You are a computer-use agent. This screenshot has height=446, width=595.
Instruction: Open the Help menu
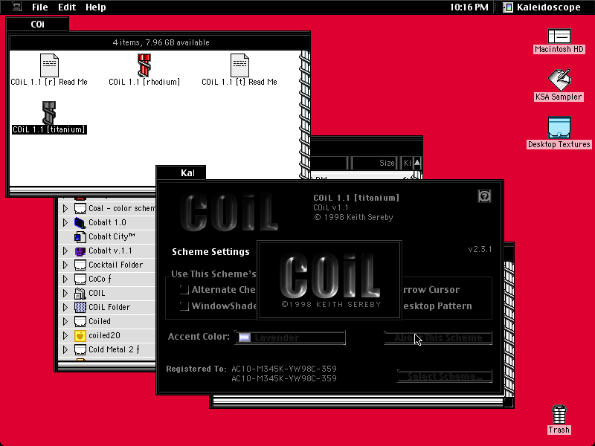96,7
